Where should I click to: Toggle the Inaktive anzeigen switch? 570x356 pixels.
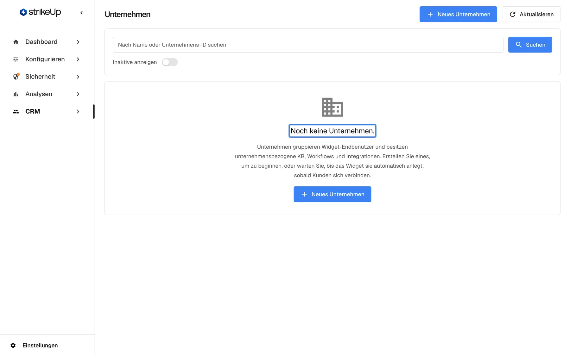coord(170,62)
